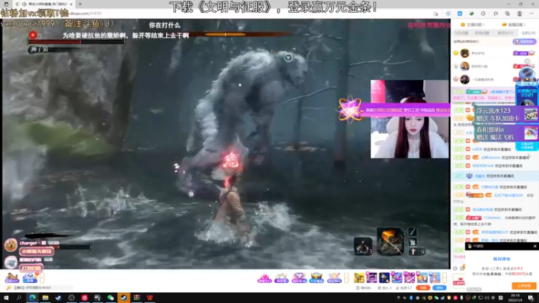Click the first-ranked user's avatar with gold crown
539x303 pixels.
tap(464, 53)
